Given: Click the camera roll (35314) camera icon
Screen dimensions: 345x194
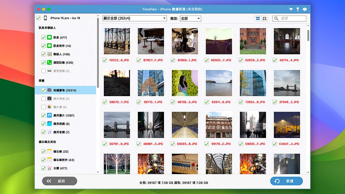Looking at the screenshot, I should (x=49, y=90).
